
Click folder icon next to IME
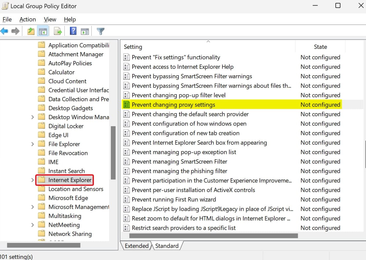pyautogui.click(x=42, y=162)
